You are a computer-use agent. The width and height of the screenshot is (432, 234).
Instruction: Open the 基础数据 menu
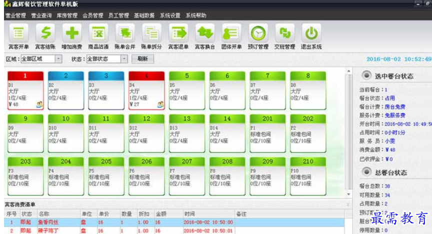144,15
